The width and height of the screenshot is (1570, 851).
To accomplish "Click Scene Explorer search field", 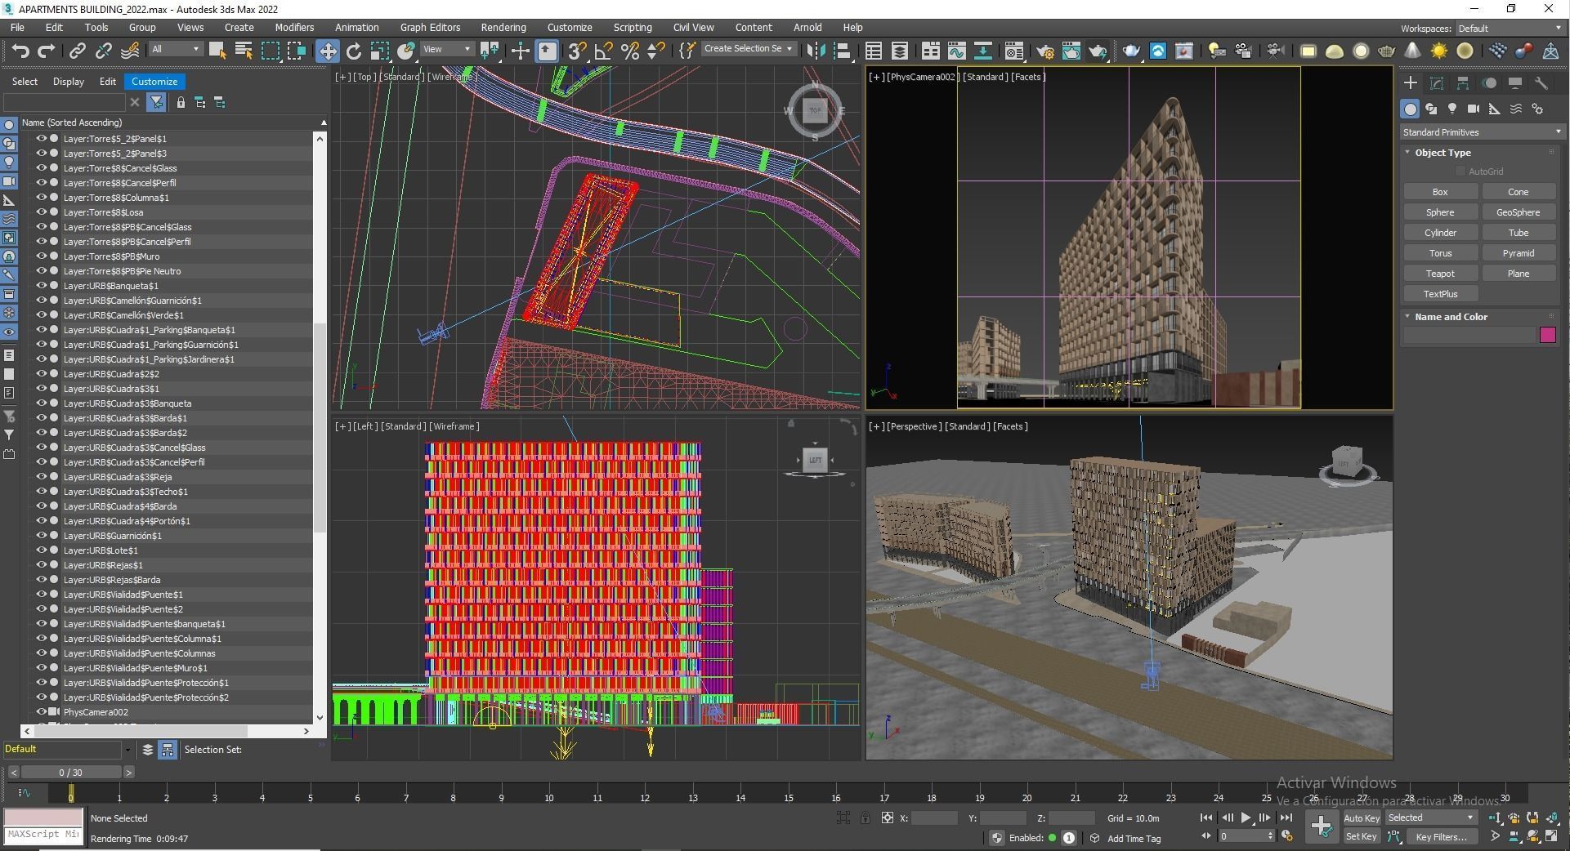I will 65,102.
